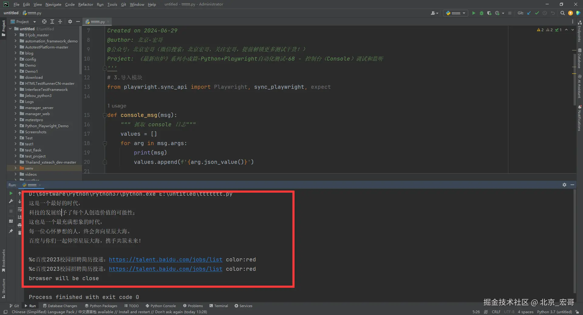Image resolution: width=583 pixels, height=315 pixels.
Task: Click the Git rollback icon
Action: point(553,13)
